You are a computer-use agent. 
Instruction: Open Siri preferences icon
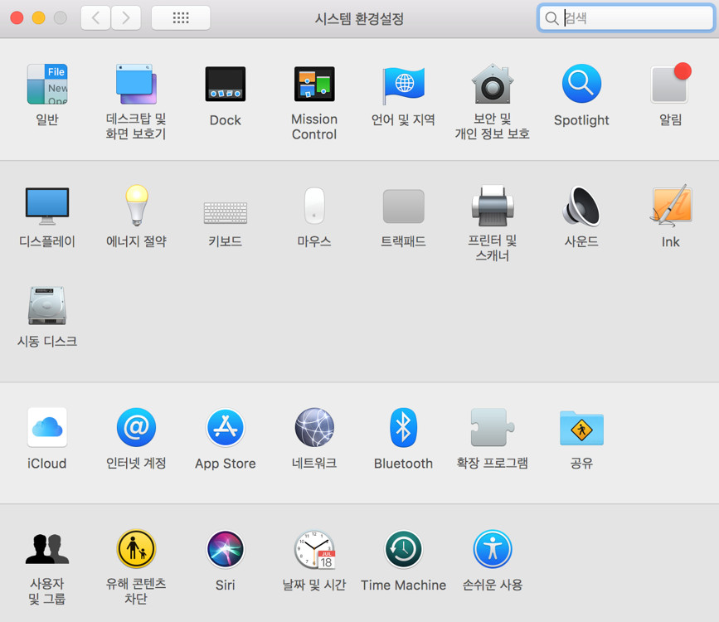pos(225,549)
